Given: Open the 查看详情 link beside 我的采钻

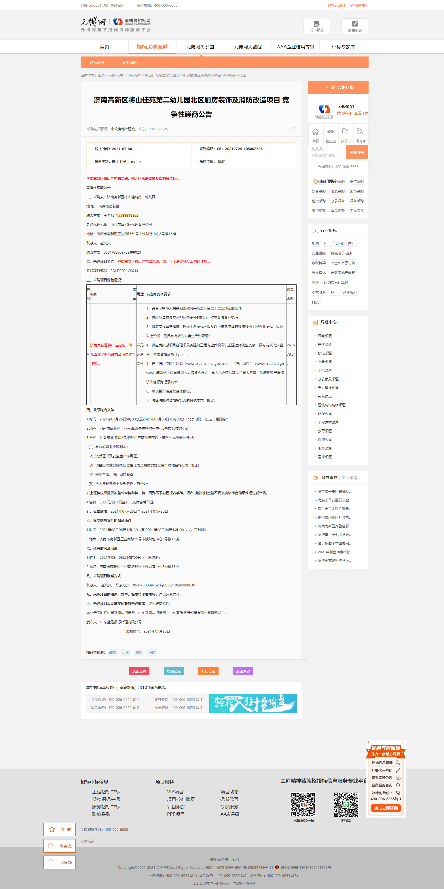Looking at the screenshot, I should click(x=361, y=113).
